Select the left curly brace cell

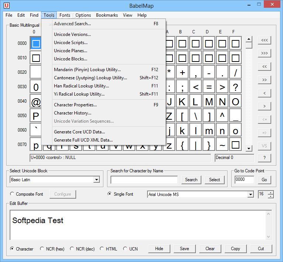tap(182, 145)
